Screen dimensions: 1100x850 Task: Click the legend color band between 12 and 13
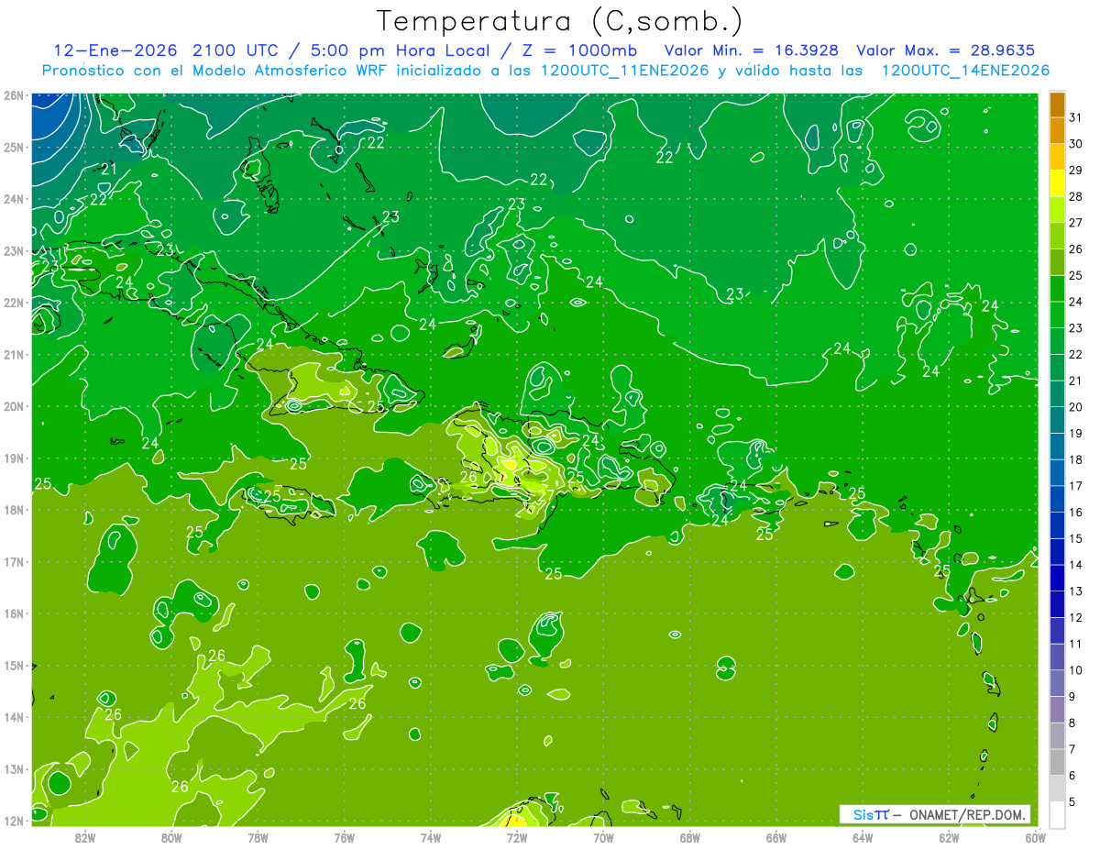pos(1057,604)
